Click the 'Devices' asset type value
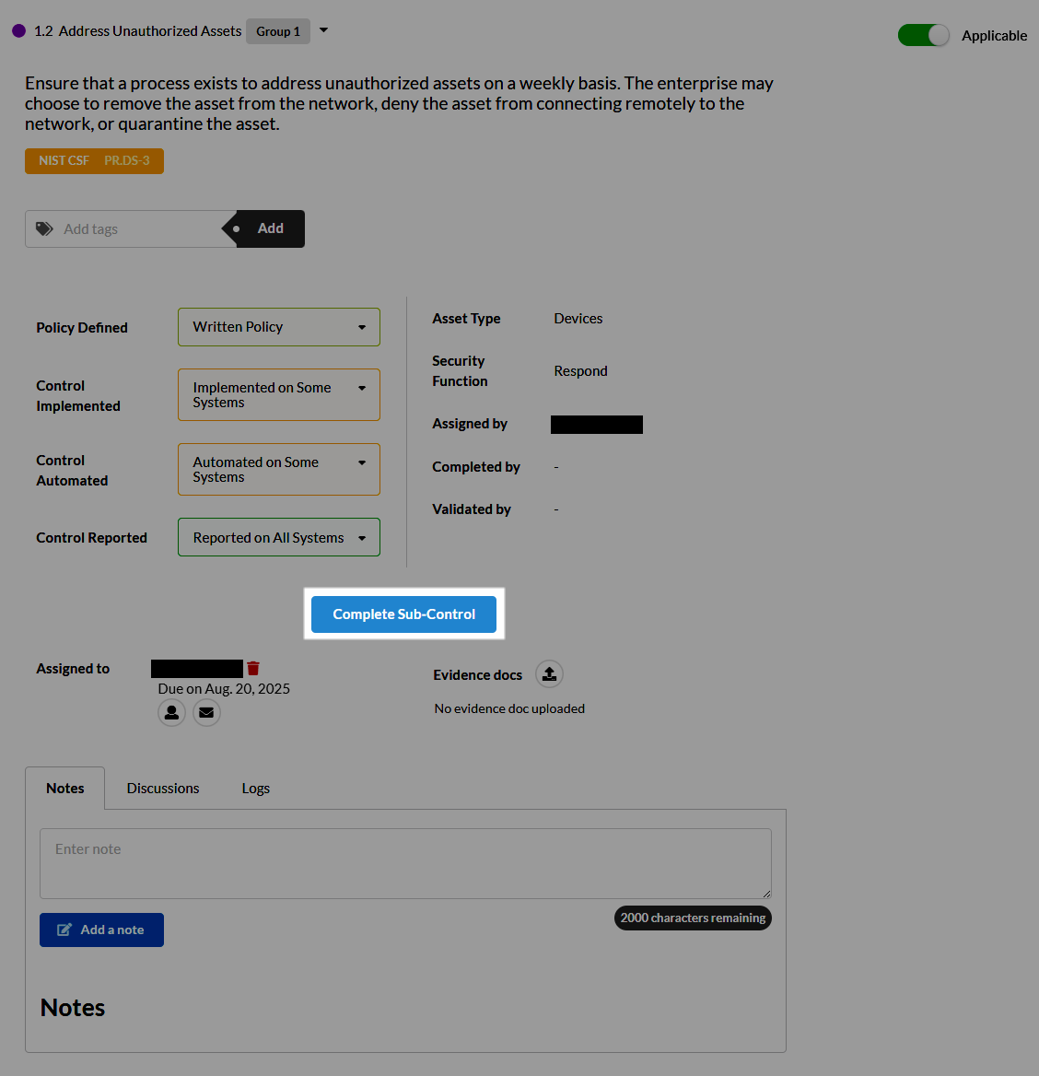Image resolution: width=1039 pixels, height=1076 pixels. (578, 319)
